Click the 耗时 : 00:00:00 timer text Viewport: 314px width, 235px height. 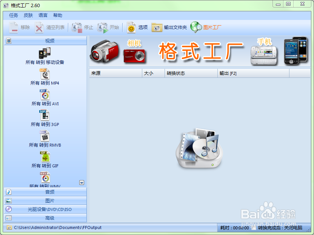pyautogui.click(x=234, y=228)
